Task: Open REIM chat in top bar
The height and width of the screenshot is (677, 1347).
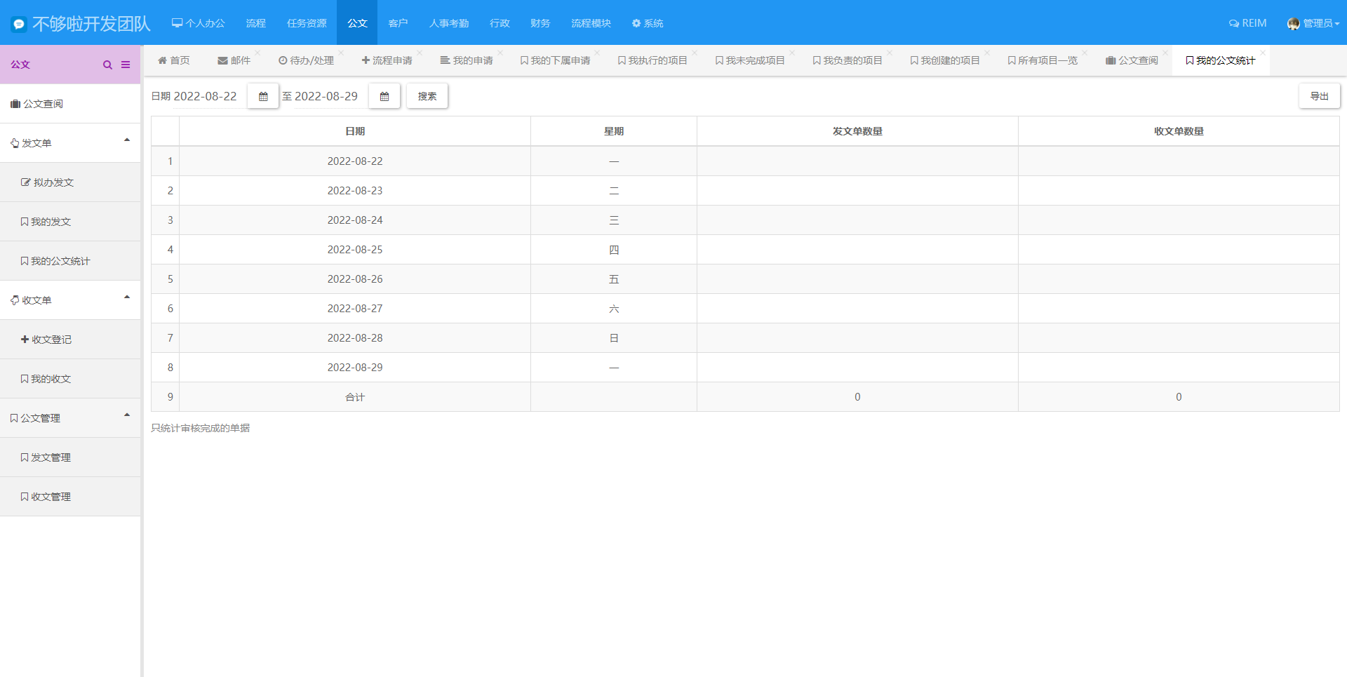Action: 1247,23
